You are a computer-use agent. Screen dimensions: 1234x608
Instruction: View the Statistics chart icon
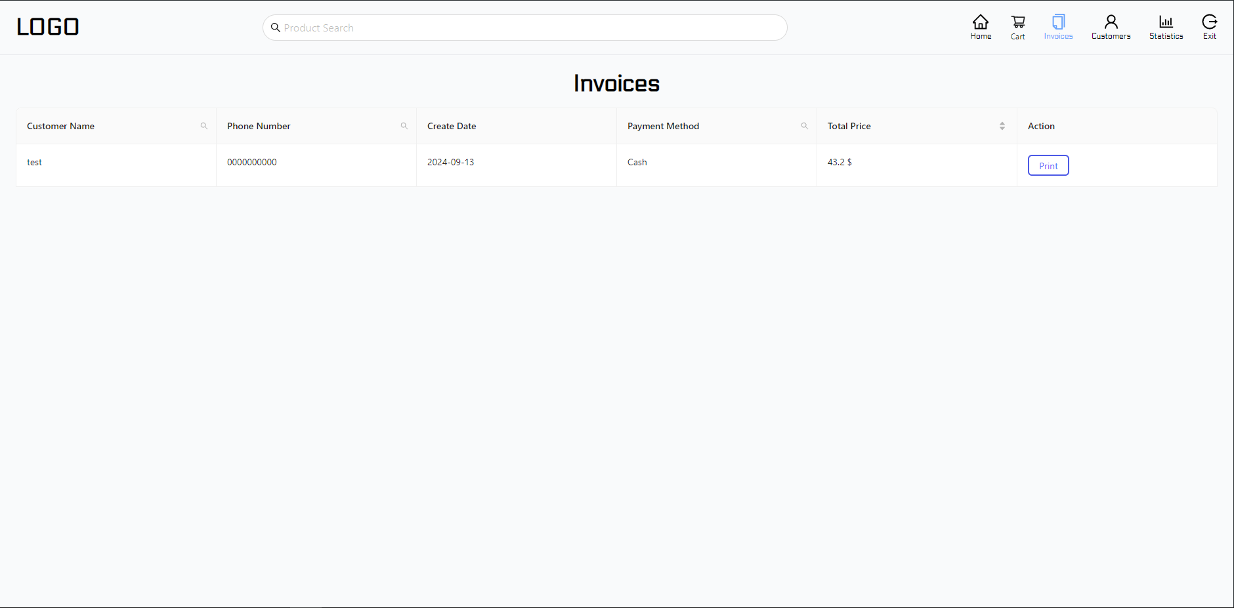coord(1166,22)
